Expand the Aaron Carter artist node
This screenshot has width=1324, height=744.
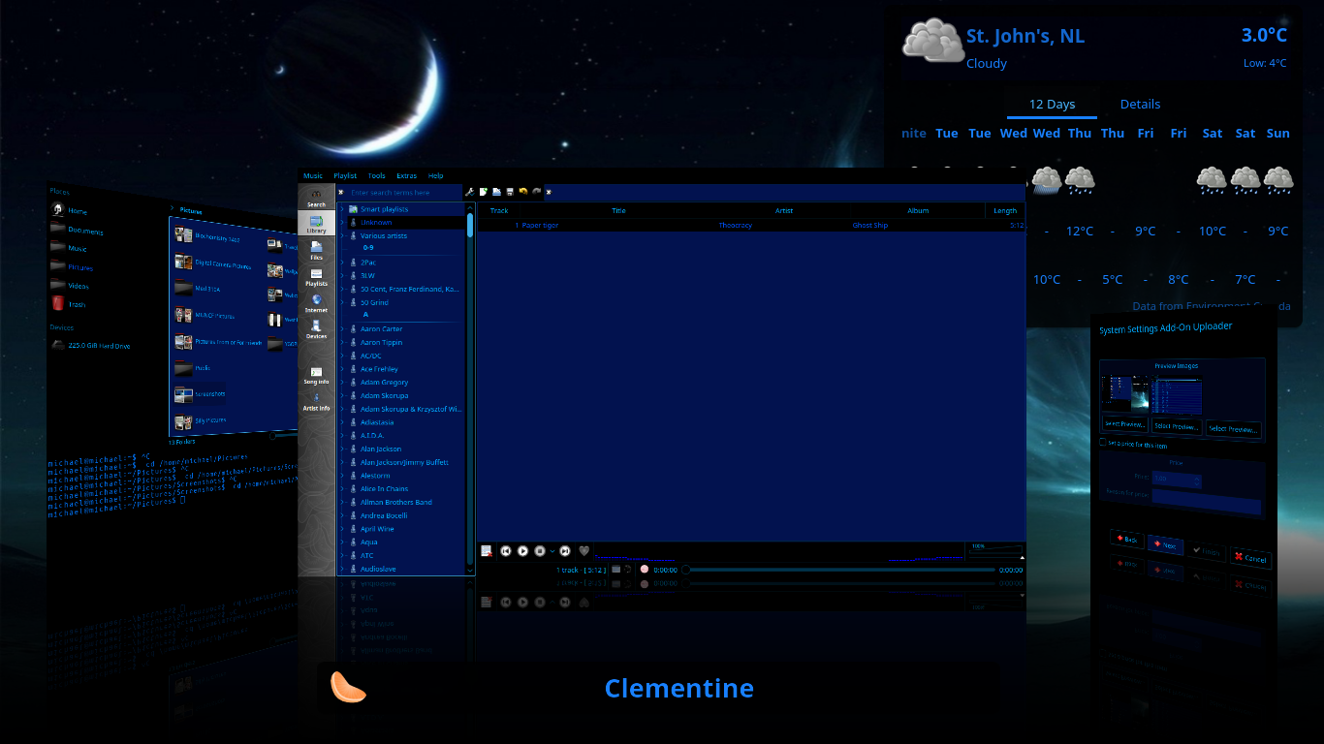(x=342, y=329)
